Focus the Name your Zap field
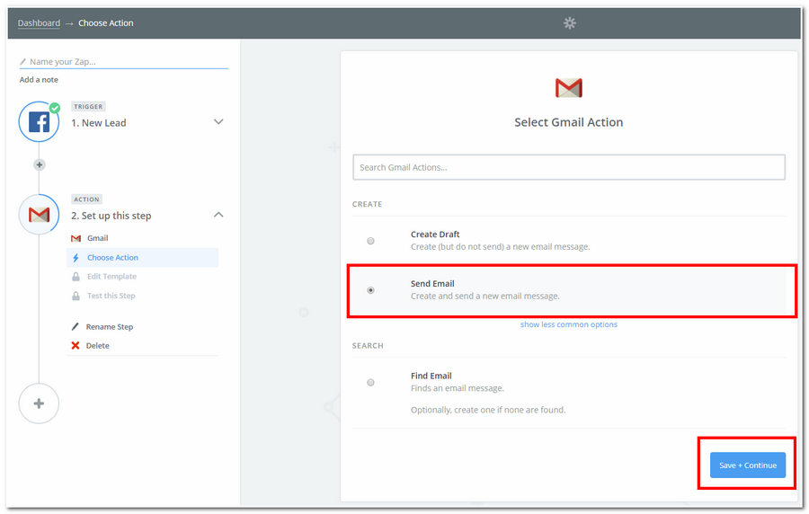The image size is (809, 514). pyautogui.click(x=124, y=62)
